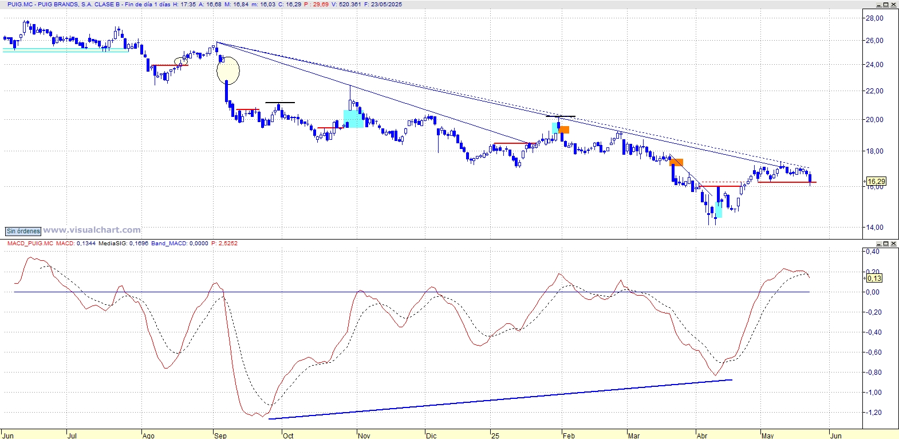Viewport: 899px width, 439px height.
Task: Click the 'P: 2,5252' MACD reading
Action: tap(224, 243)
